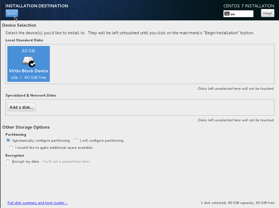
Task: Click the You'll set a passphrase later hint
Action: click(66, 162)
